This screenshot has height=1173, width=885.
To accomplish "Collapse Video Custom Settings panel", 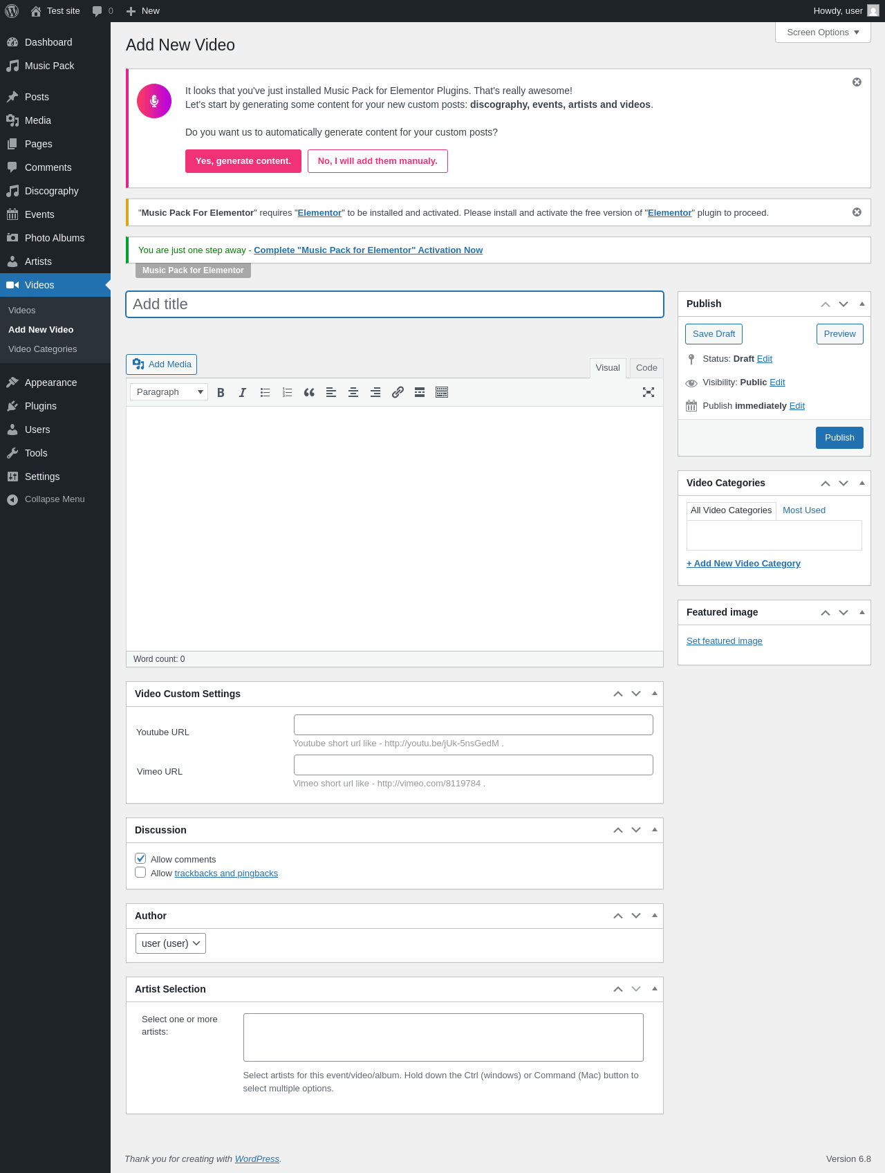I will click(655, 693).
